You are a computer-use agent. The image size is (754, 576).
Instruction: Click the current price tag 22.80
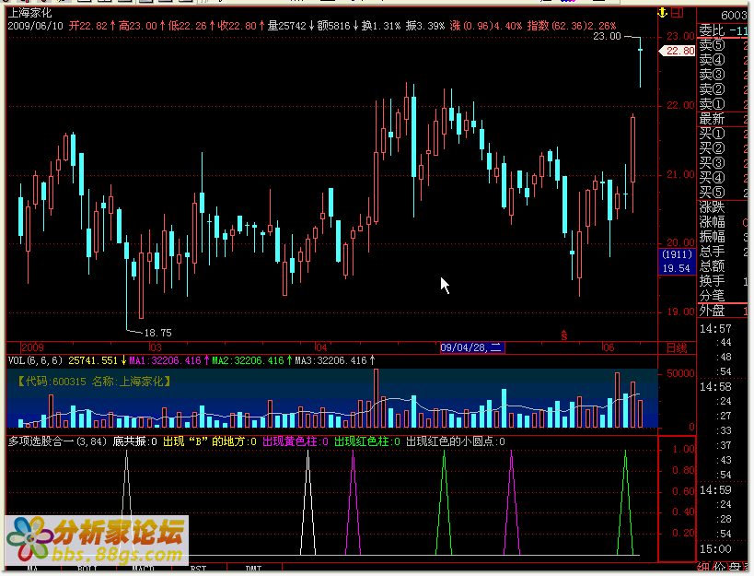[x=678, y=51]
